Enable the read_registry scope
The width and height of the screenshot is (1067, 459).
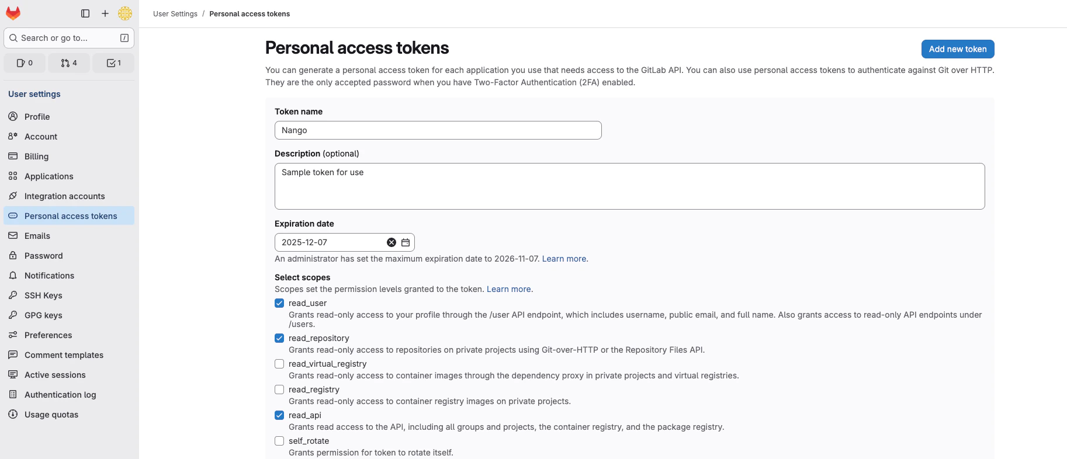[279, 390]
